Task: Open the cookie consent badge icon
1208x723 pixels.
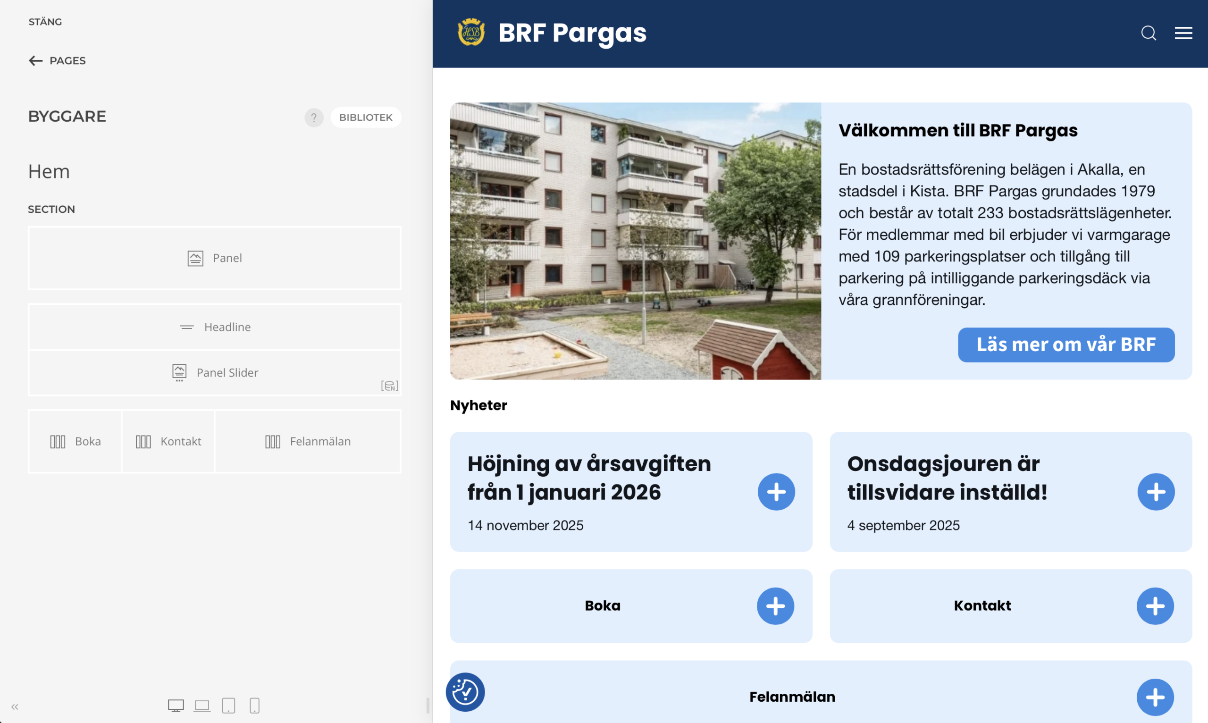Action: pos(465,692)
